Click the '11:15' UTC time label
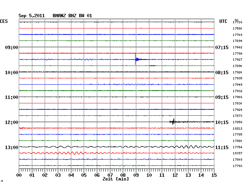The width and height of the screenshot is (244, 185). [x=222, y=147]
